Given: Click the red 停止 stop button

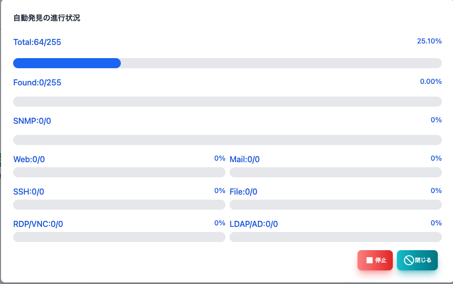Looking at the screenshot, I should click(375, 260).
